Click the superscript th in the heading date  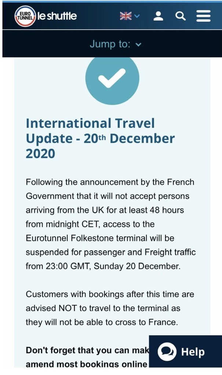click(x=102, y=138)
